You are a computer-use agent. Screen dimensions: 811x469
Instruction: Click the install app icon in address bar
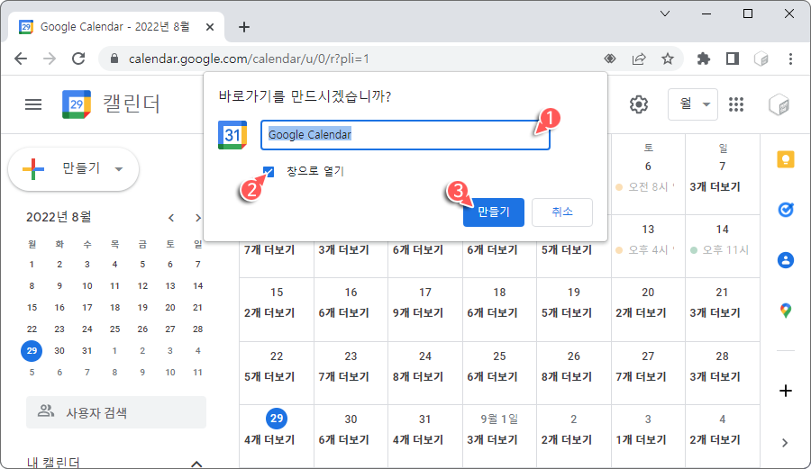[610, 59]
